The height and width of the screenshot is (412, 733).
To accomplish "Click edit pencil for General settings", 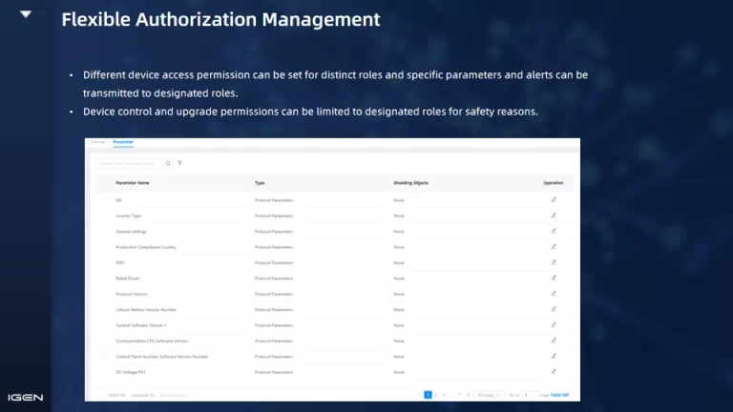I will pos(554,232).
